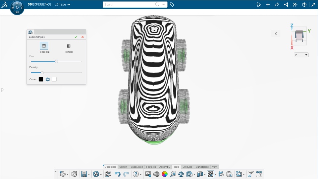
Task: Click the Size slider handle
Action: (56, 61)
